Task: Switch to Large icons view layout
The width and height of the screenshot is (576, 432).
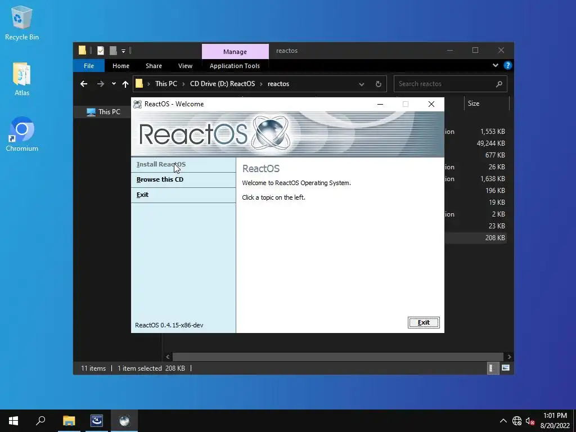Action: tap(506, 368)
